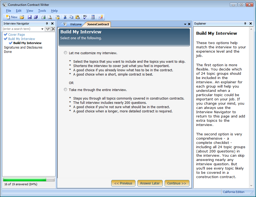This screenshot has height=197, width=256.
Task: Open the File menu
Action: [x=9, y=11]
